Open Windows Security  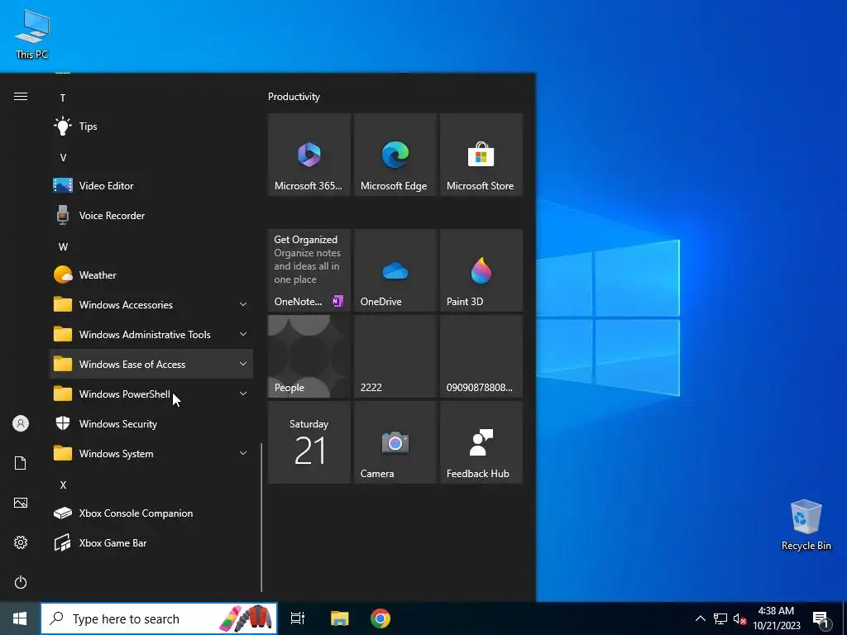coord(151,424)
